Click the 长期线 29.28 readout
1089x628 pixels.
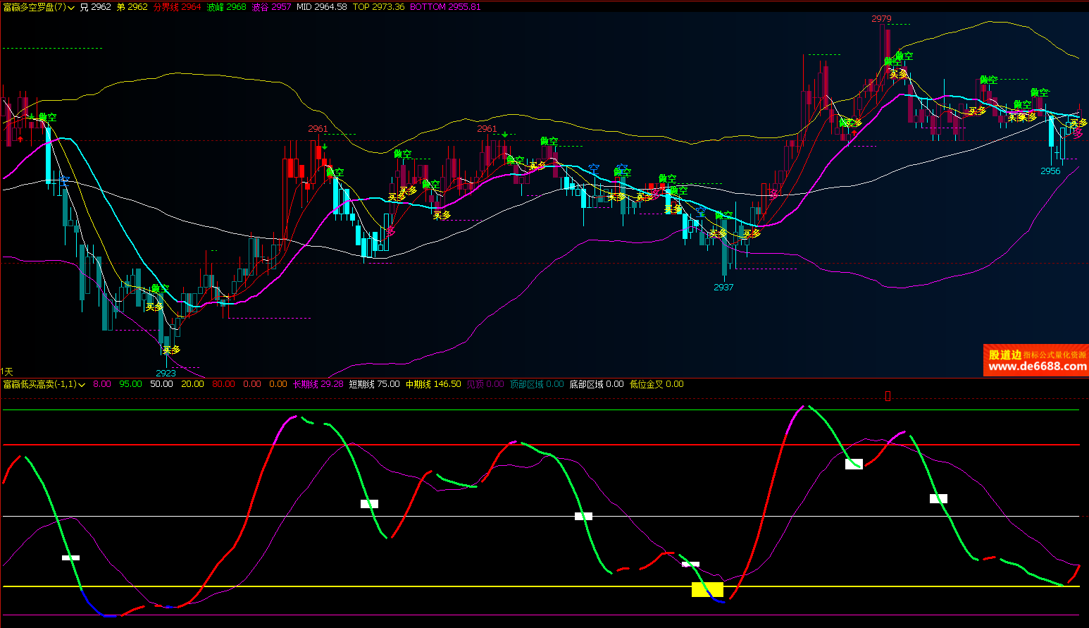coord(318,385)
